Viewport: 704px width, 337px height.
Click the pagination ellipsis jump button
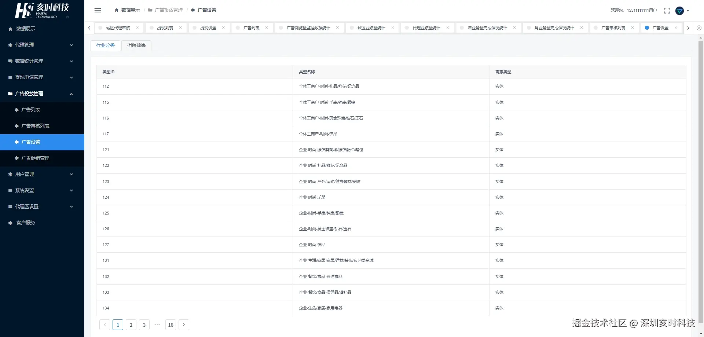point(157,325)
